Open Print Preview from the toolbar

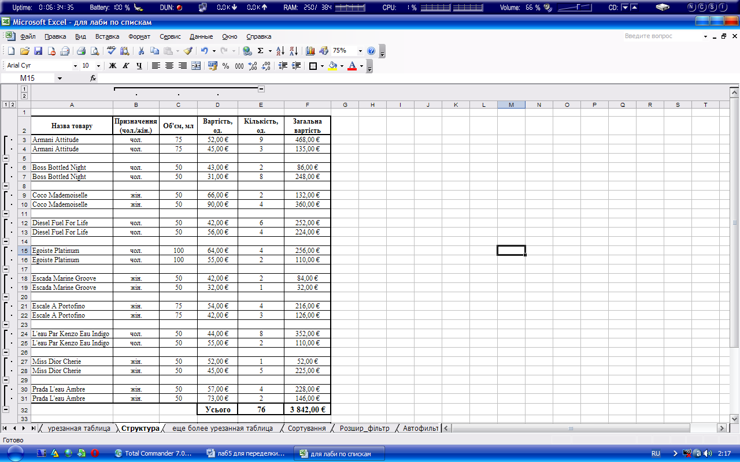coord(94,51)
